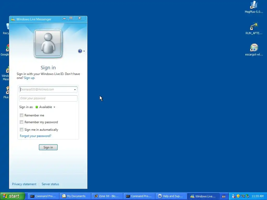Minimize the Windows Live Messenger window
This screenshot has width=267, height=200.
tap(64, 18)
